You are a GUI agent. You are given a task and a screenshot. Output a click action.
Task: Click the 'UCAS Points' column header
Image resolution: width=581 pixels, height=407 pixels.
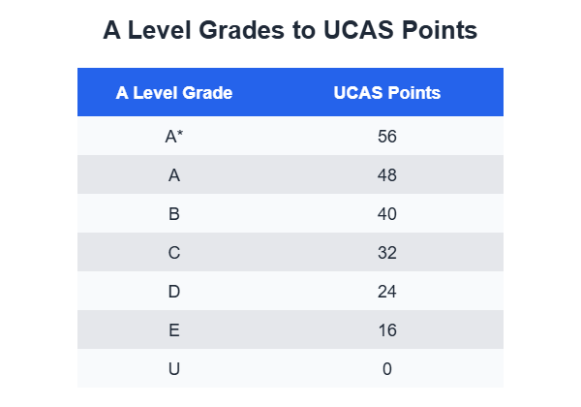[x=387, y=93]
